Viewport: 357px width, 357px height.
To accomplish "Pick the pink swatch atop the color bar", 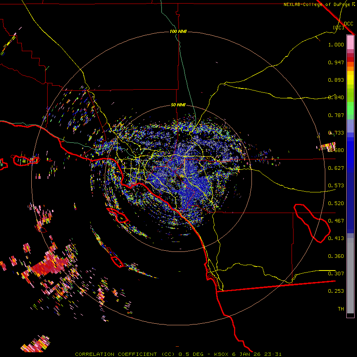I will (x=350, y=42).
